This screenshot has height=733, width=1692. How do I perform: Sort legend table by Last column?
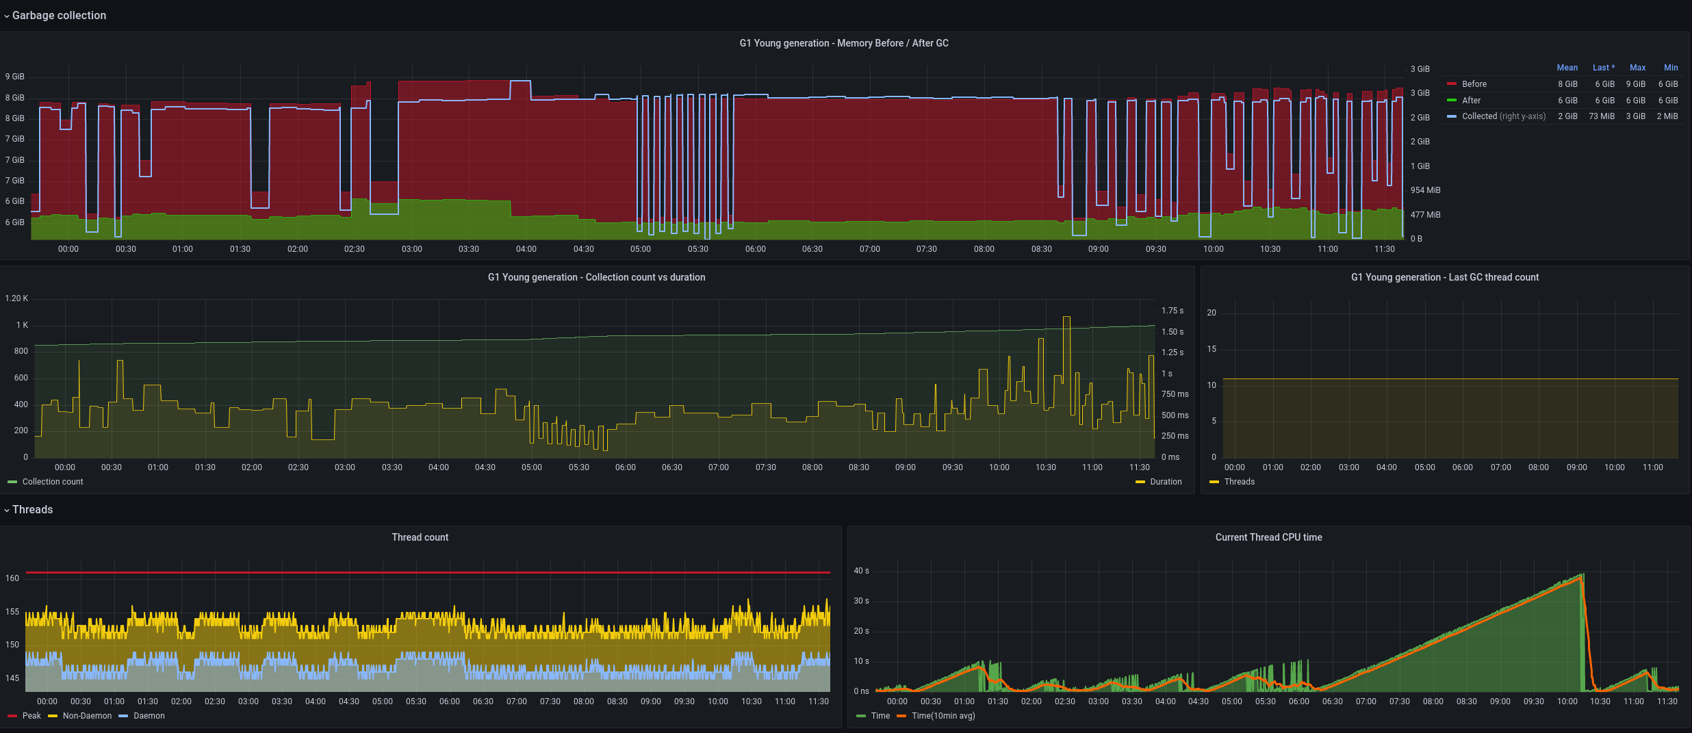click(x=1602, y=68)
